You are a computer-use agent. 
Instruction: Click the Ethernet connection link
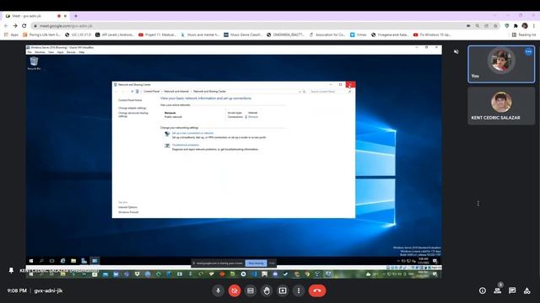tap(253, 117)
